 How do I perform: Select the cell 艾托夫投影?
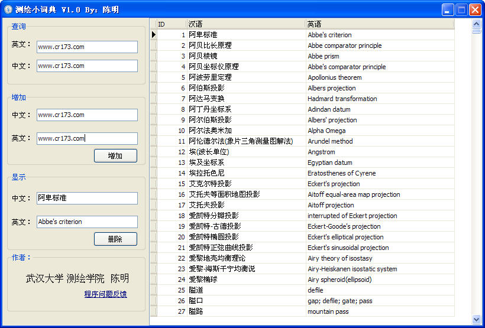(x=247, y=205)
